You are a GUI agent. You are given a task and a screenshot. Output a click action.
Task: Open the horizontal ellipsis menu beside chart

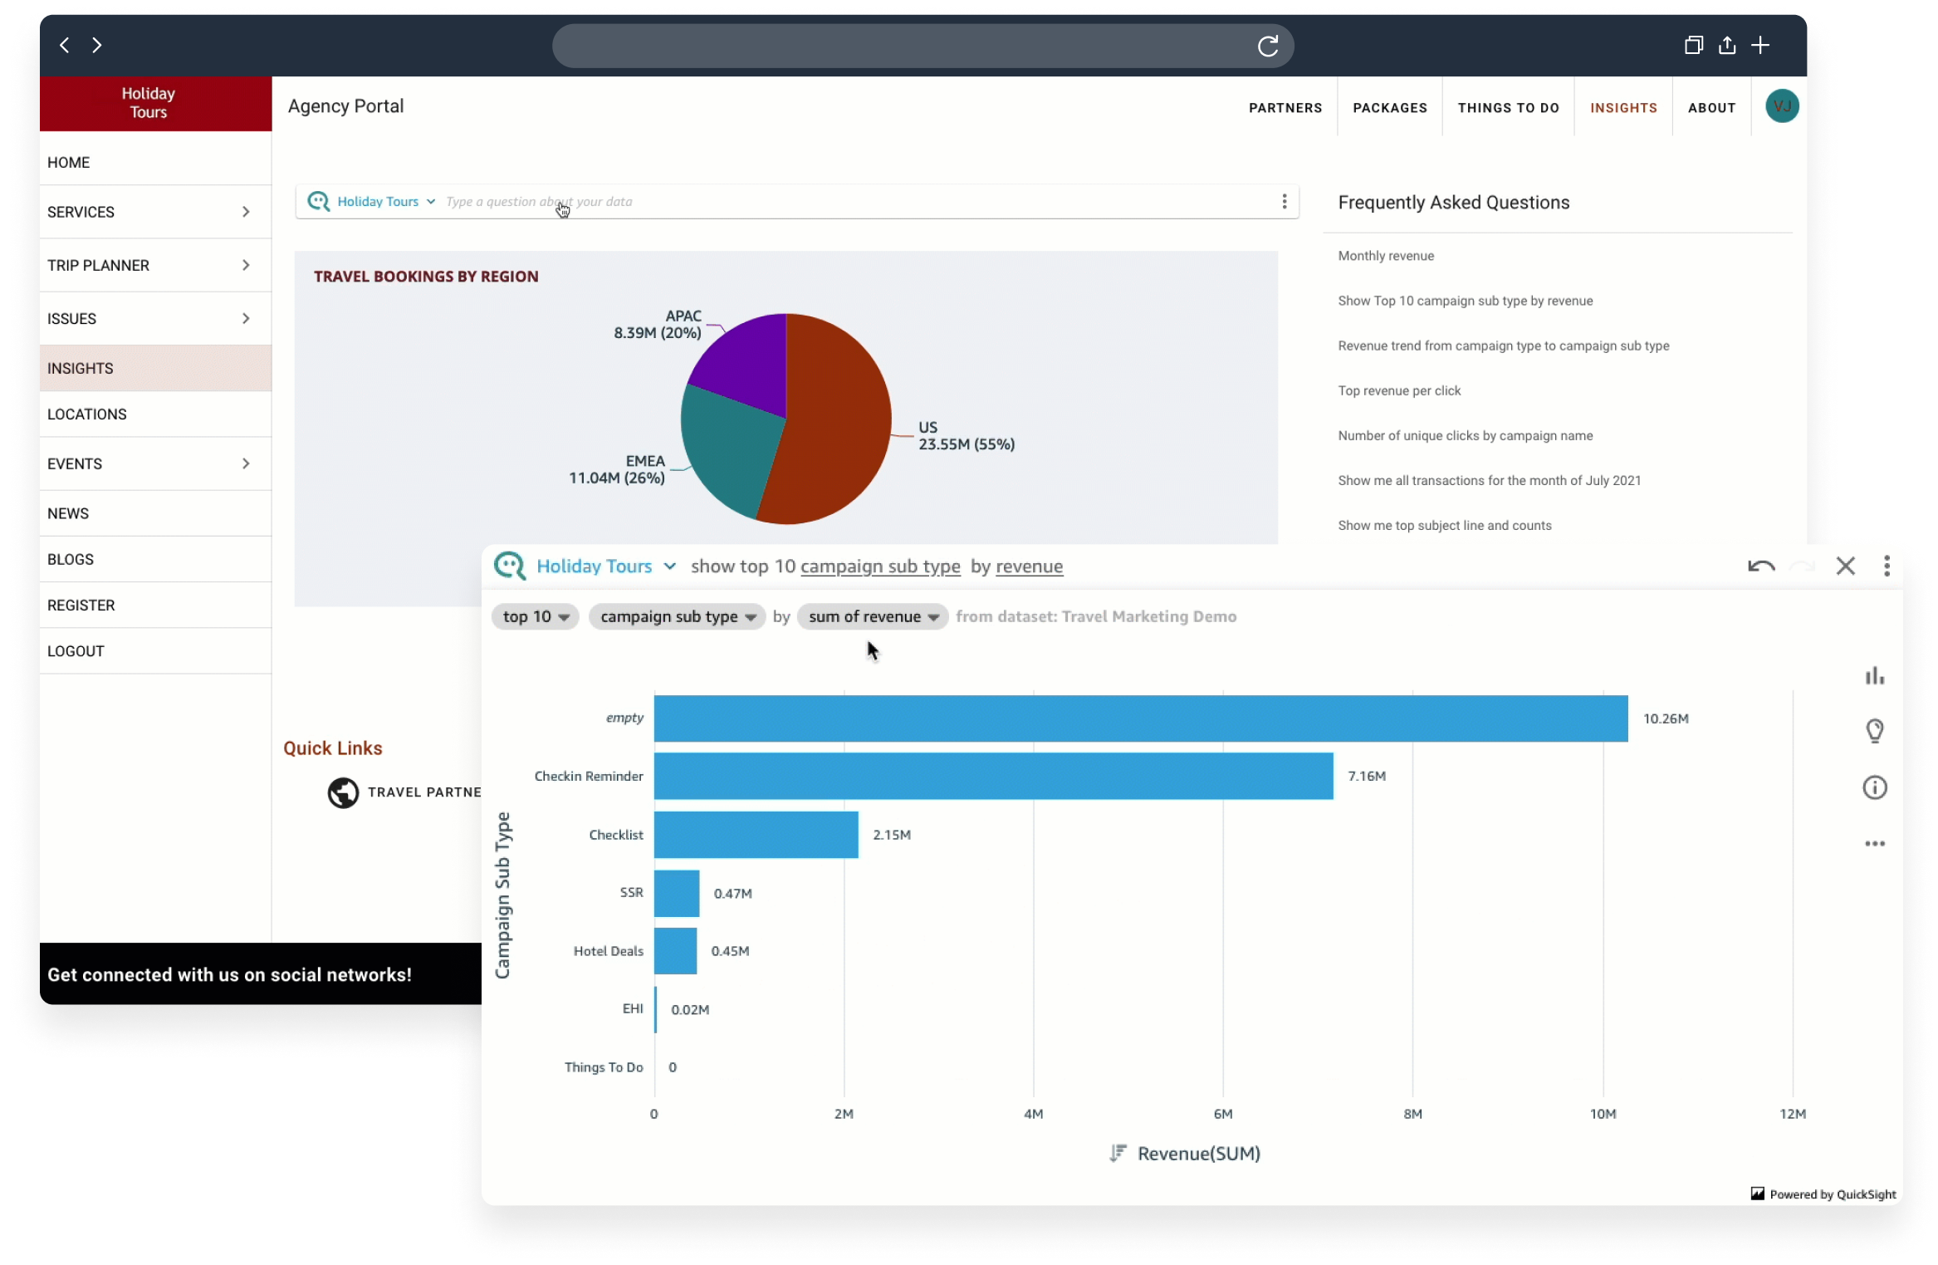click(1875, 844)
